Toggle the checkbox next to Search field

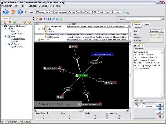tap(163, 19)
